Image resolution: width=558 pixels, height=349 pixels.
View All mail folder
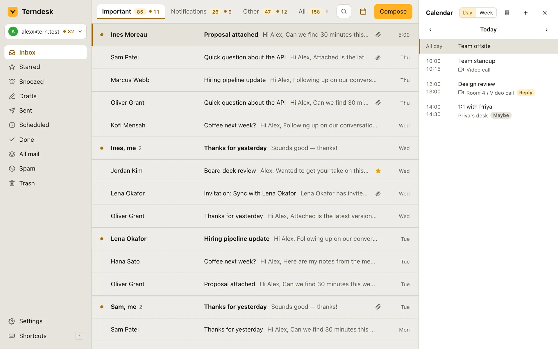(46, 154)
